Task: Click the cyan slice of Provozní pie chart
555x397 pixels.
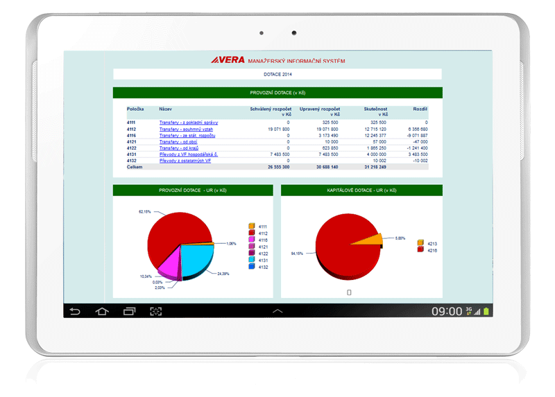Action: point(198,258)
